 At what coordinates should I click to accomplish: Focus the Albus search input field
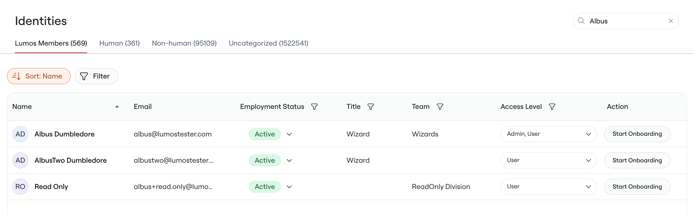coord(626,21)
